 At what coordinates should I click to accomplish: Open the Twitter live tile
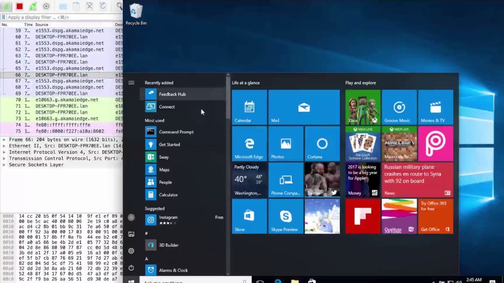pos(322,180)
